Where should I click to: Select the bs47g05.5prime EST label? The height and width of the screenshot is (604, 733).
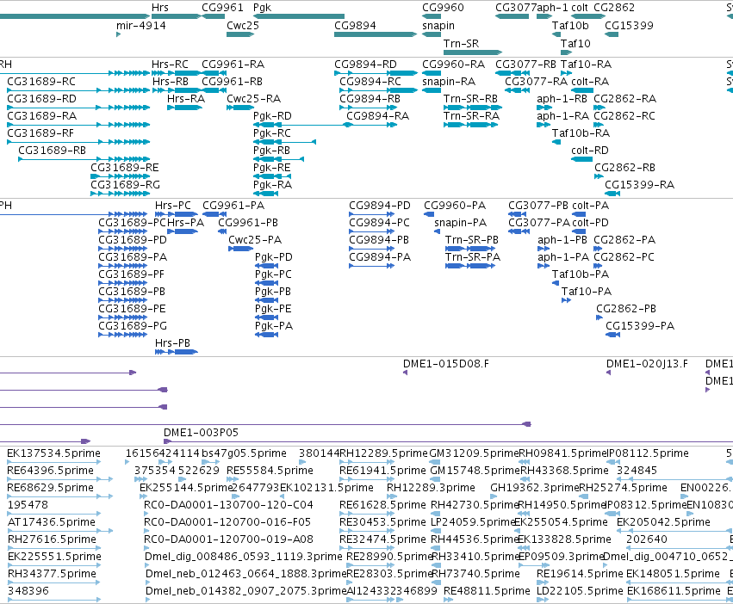coord(244,453)
